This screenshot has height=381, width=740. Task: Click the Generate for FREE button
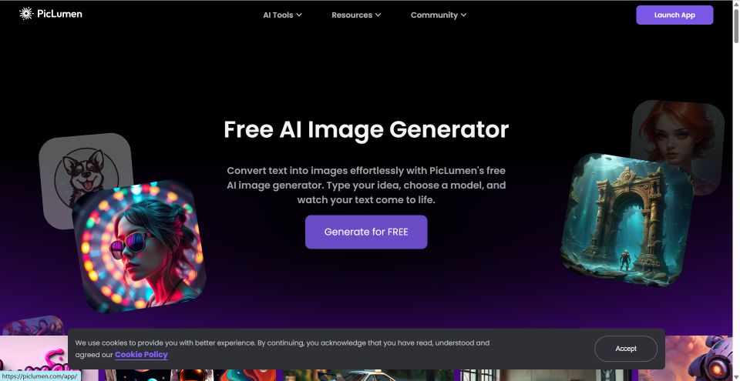366,232
